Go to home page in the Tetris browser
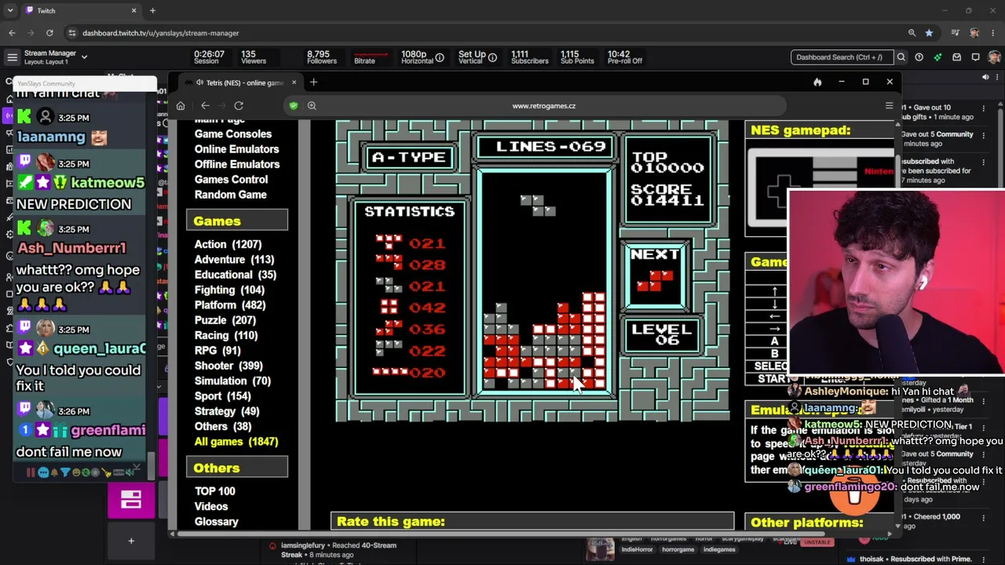 [181, 106]
